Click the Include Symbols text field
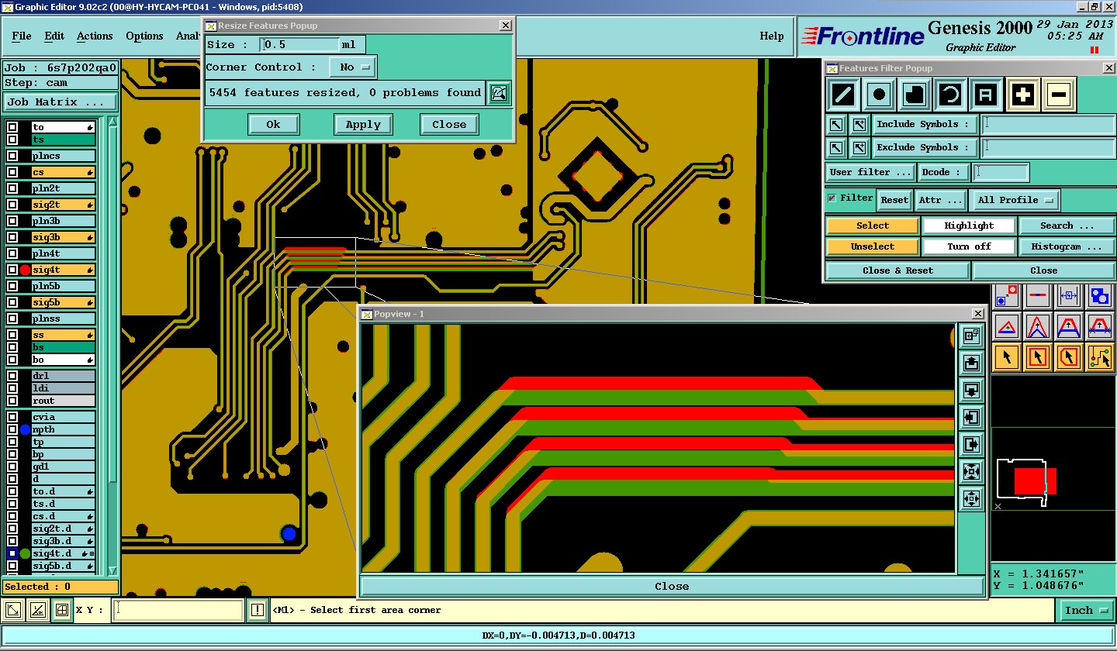 coord(1048,125)
